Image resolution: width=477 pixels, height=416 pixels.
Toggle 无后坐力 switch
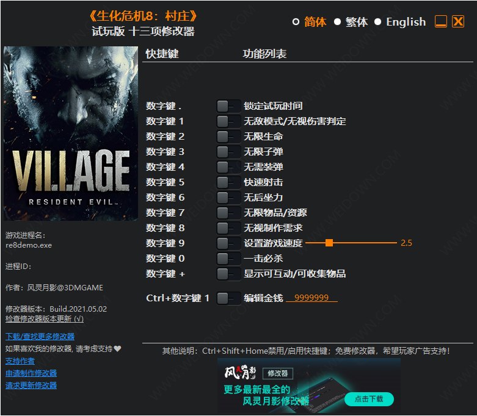click(x=228, y=198)
